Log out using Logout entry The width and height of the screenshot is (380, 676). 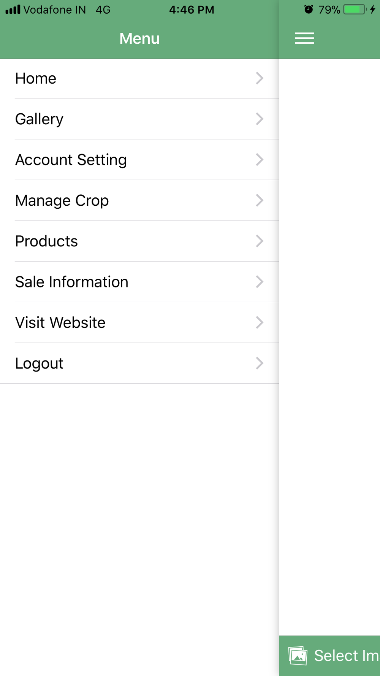click(139, 363)
